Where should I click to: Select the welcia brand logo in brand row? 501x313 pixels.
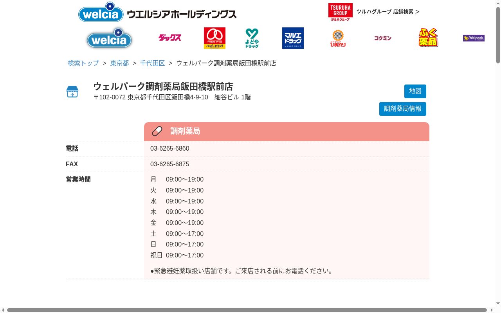109,38
